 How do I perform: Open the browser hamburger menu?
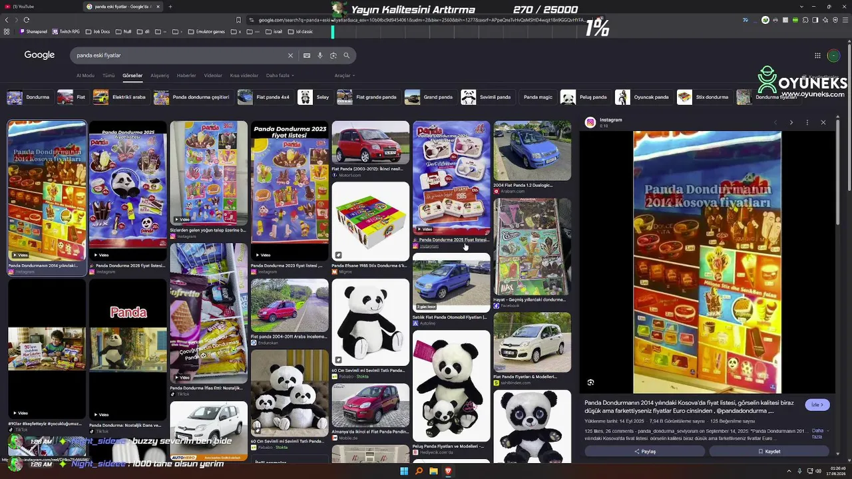tap(845, 20)
